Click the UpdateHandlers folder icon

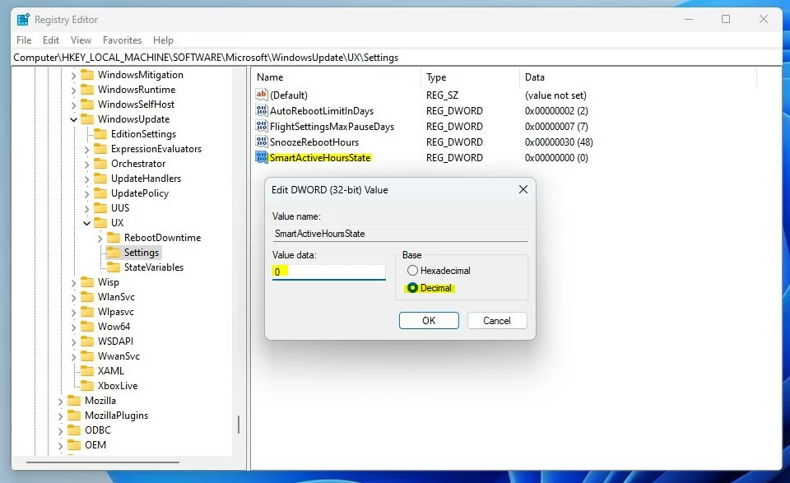click(100, 179)
